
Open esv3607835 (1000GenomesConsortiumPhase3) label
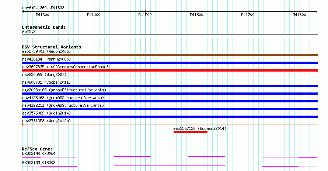(66, 67)
